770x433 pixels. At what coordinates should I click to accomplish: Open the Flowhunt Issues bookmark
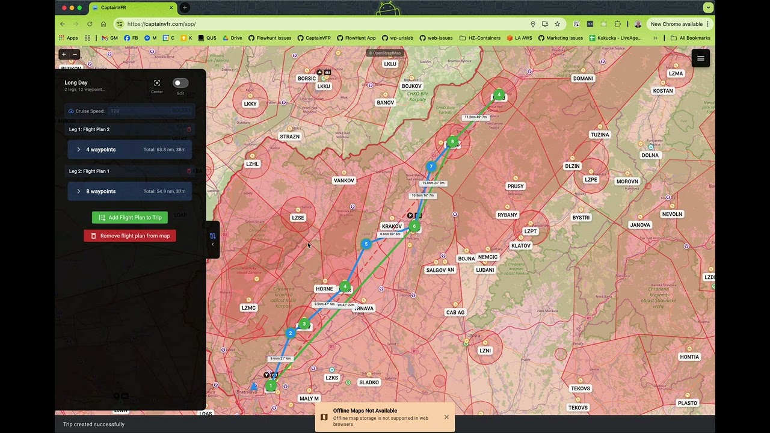[x=269, y=38]
